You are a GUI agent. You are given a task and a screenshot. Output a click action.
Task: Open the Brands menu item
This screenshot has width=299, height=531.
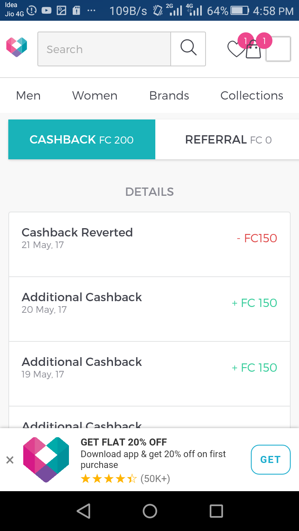(x=169, y=95)
